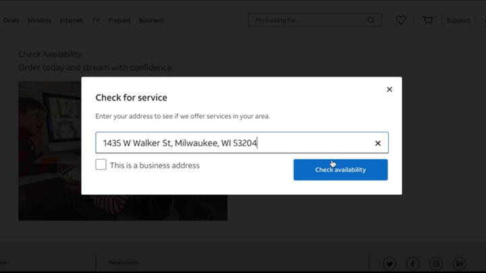Focus the address input field
This screenshot has height=273, width=486.
pos(242,143)
